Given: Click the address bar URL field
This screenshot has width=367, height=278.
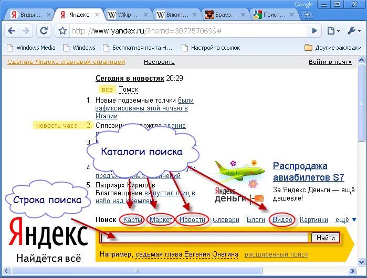Looking at the screenshot, I should point(187,30).
